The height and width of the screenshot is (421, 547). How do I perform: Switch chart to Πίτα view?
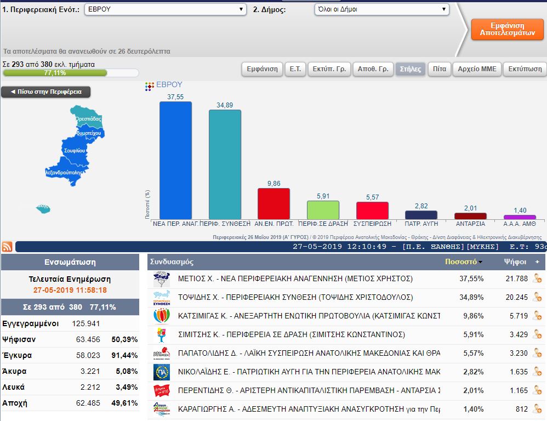[x=439, y=69]
